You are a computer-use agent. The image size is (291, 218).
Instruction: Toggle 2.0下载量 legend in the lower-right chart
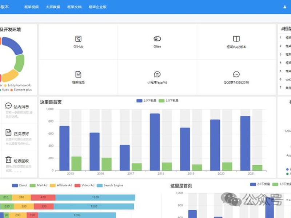(260, 184)
